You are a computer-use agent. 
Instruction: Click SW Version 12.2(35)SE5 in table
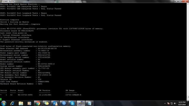[x=45, y=95]
